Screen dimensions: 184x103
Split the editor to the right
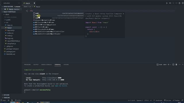click(x=183, y=3)
